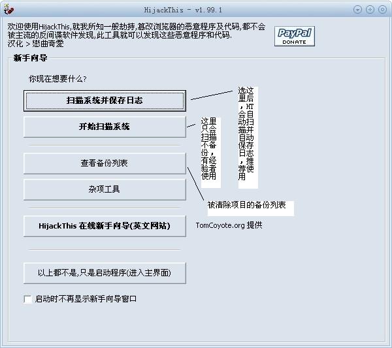The image size is (392, 348).
Task: Open the 查看备份列表 backup list
Action: [105, 163]
